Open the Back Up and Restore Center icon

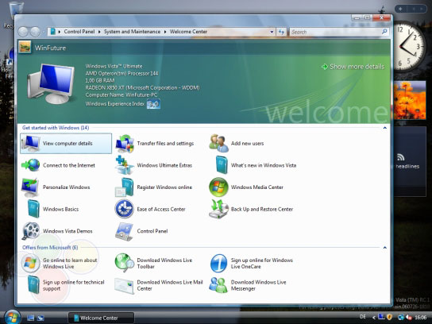pyautogui.click(x=218, y=209)
